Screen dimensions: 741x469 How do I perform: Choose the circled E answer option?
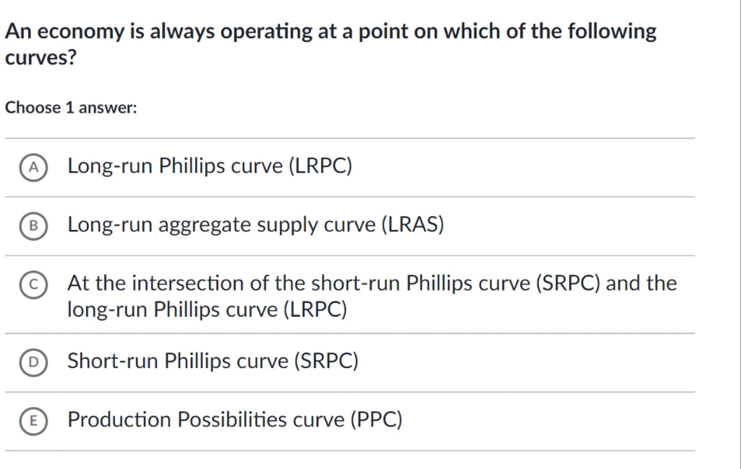click(33, 421)
